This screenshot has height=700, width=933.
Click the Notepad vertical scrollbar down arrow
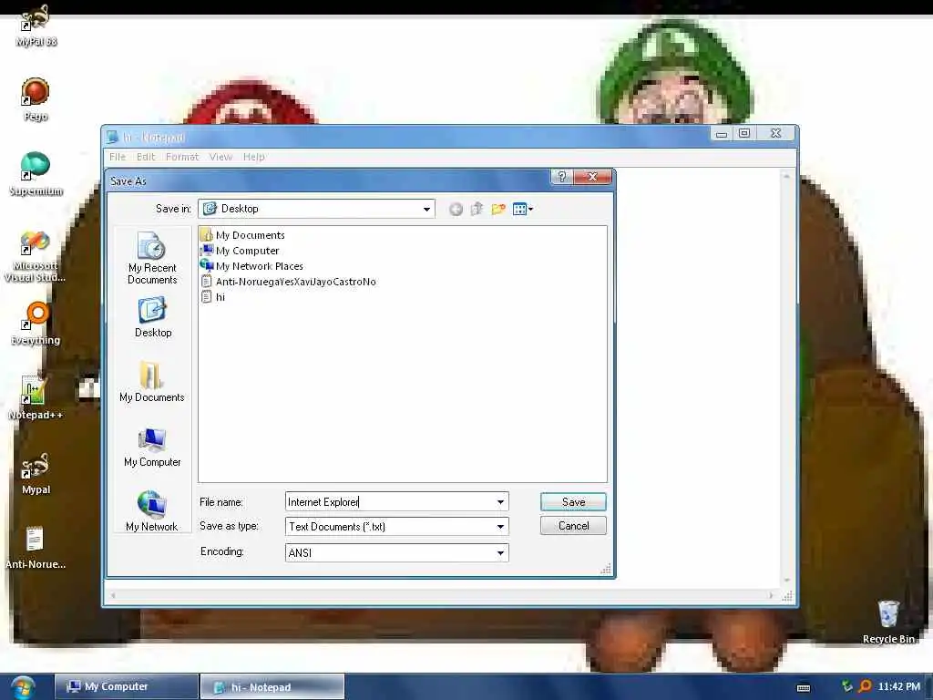pyautogui.click(x=786, y=580)
